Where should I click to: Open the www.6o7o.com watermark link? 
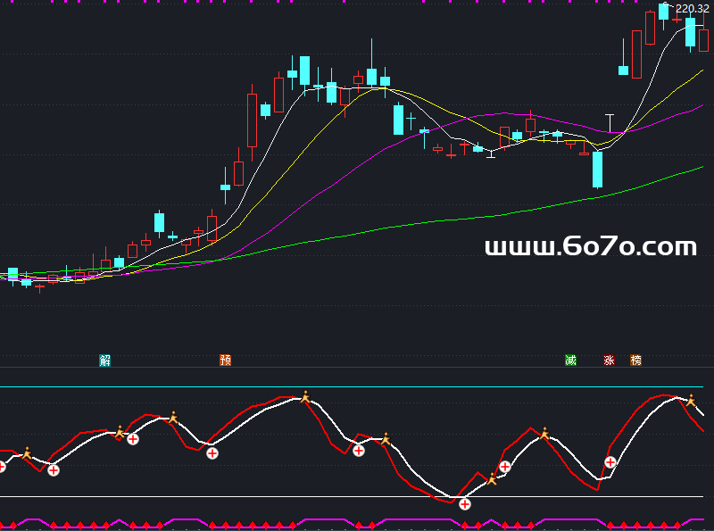click(590, 247)
